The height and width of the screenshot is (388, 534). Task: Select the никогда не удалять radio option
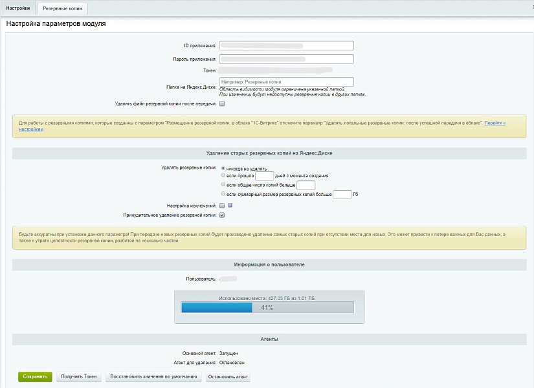point(223,168)
